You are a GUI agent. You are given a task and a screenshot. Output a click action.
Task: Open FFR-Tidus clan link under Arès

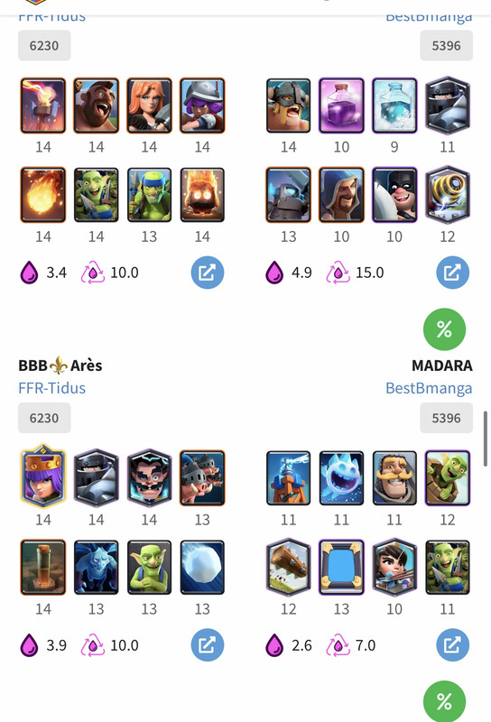click(x=52, y=388)
